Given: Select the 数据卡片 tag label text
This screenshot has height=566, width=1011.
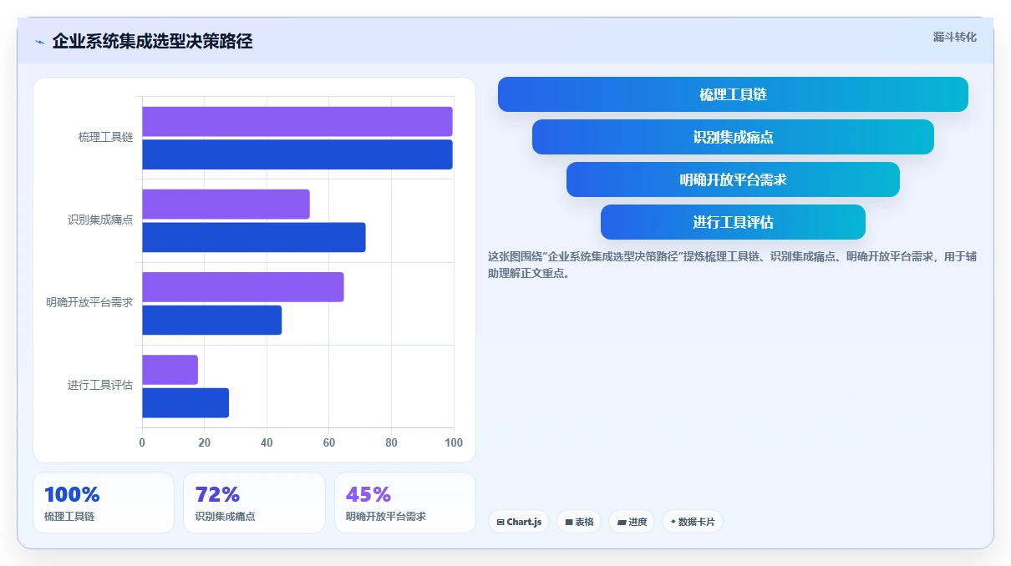Looking at the screenshot, I should click(x=697, y=522).
